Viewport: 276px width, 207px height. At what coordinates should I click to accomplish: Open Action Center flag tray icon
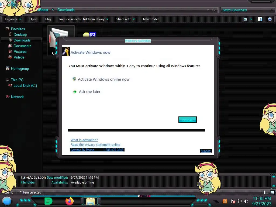click(x=233, y=201)
